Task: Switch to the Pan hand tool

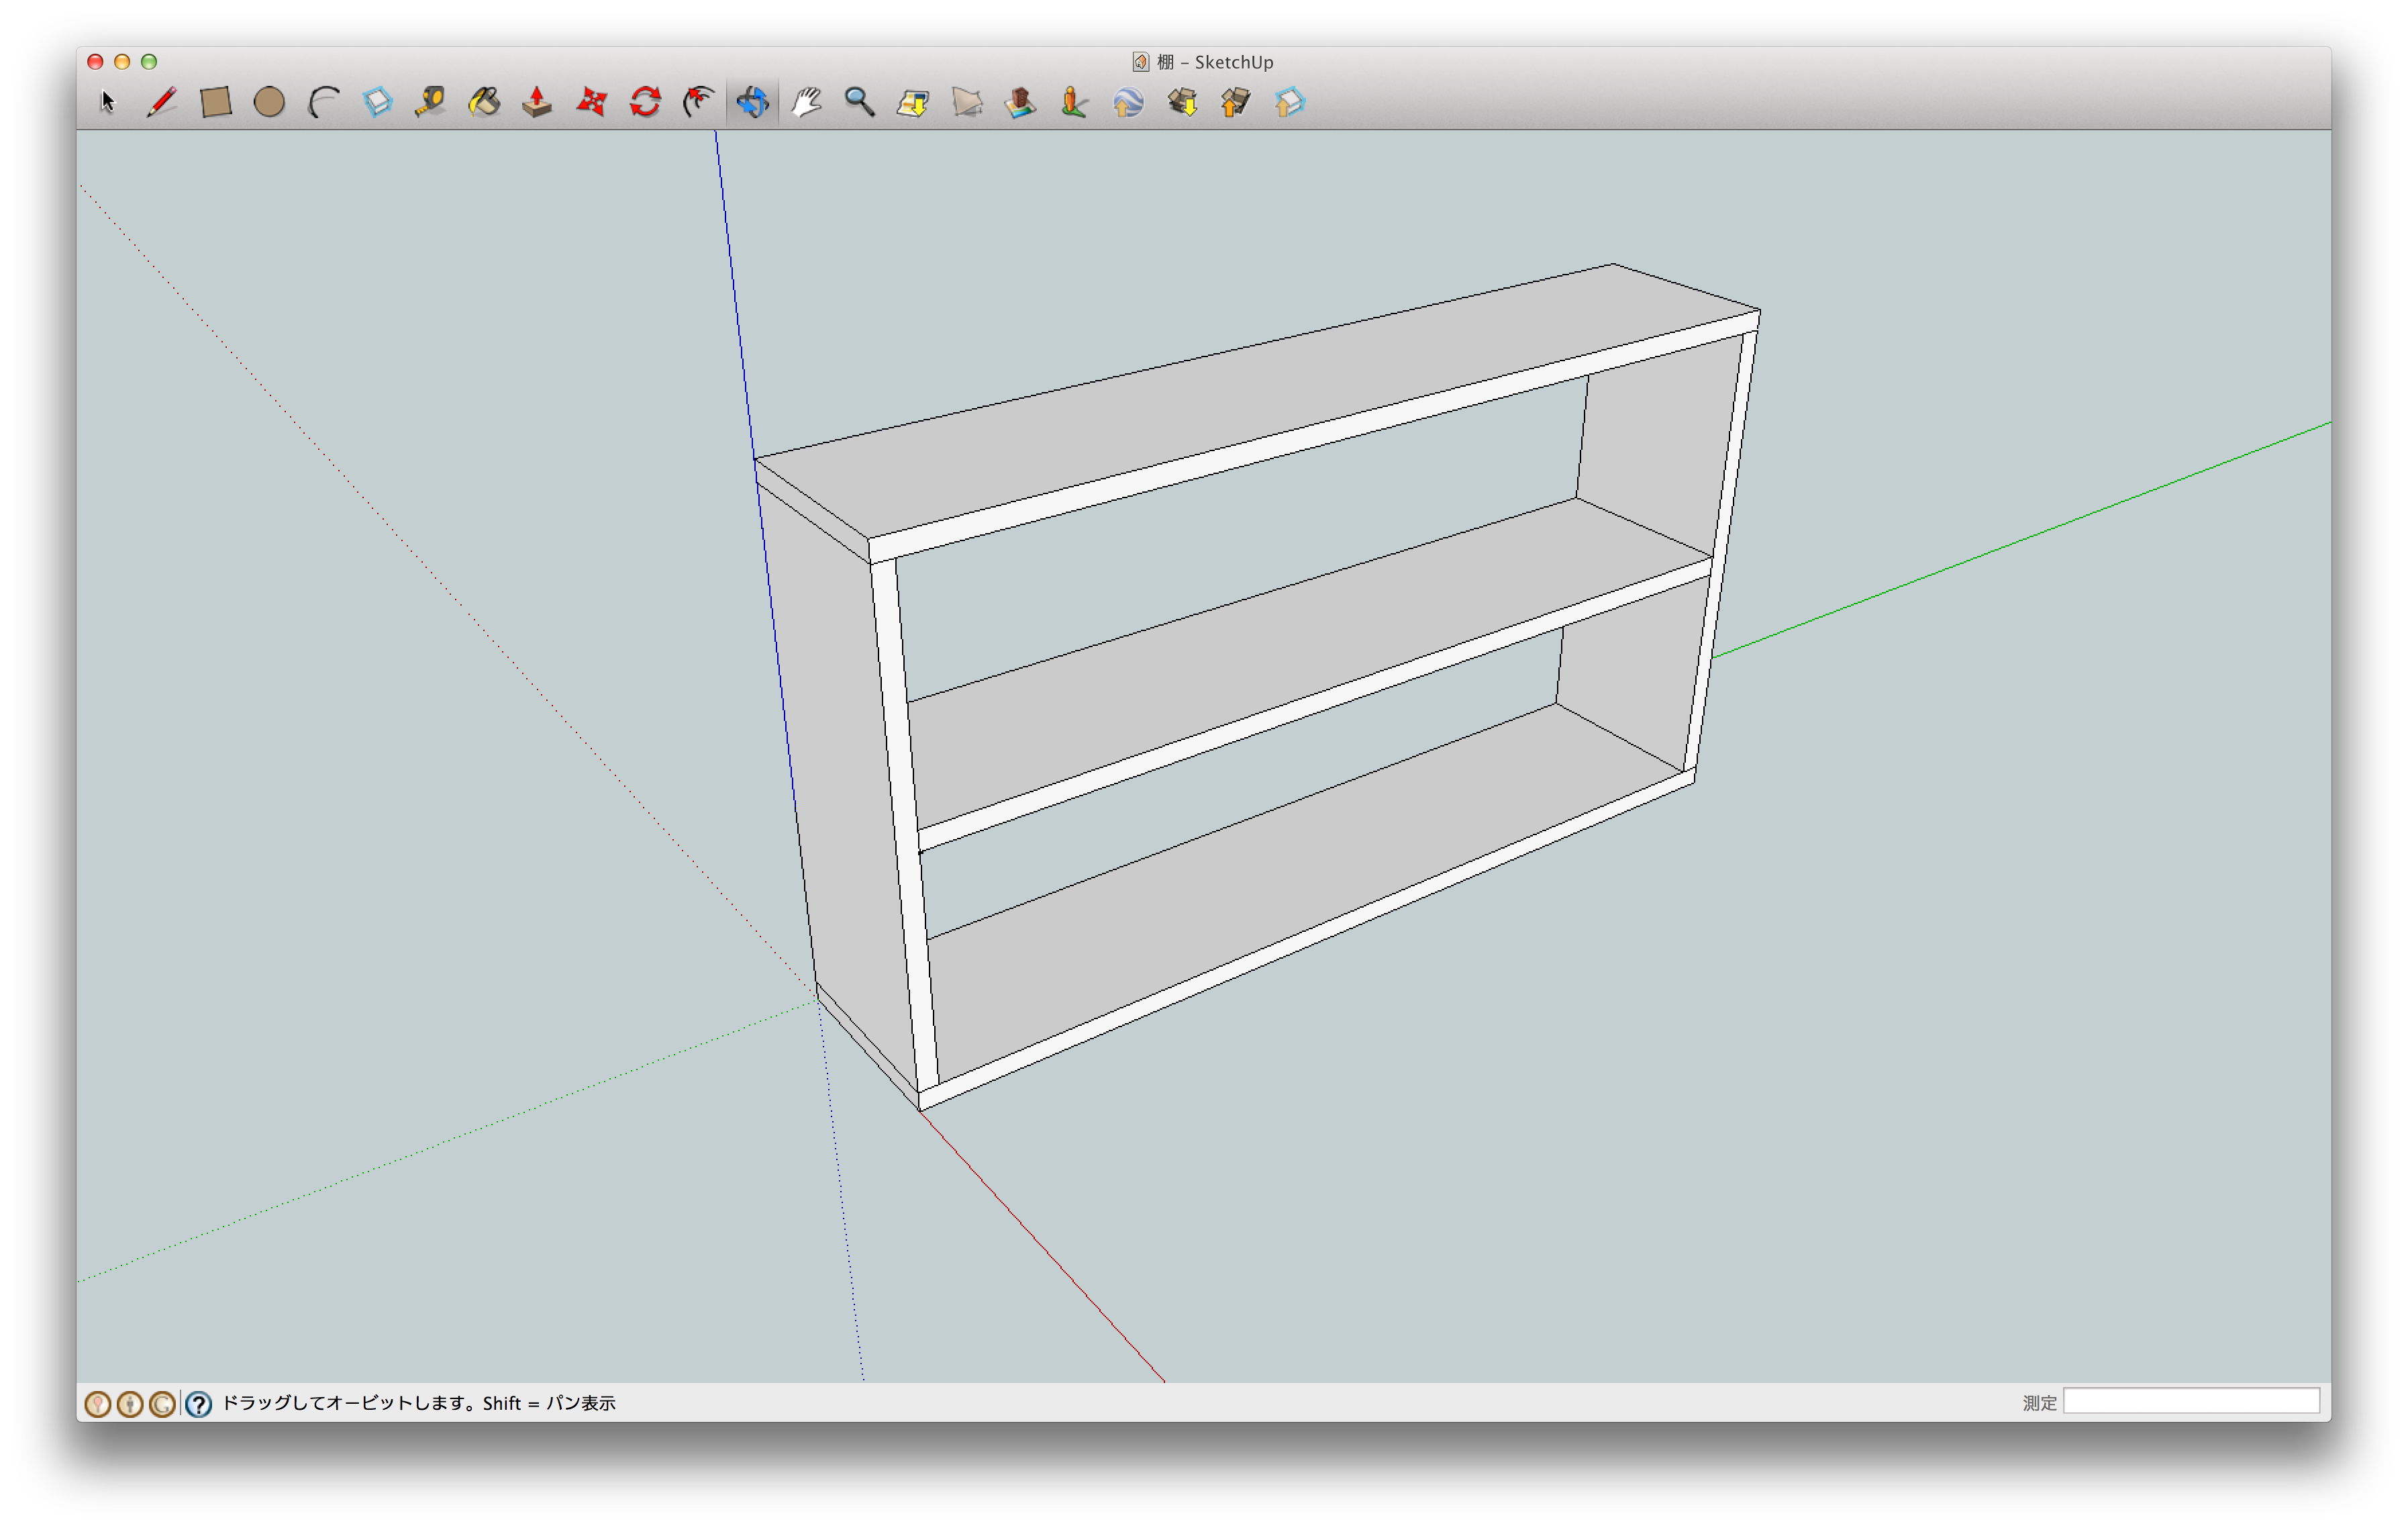Action: pos(806,102)
